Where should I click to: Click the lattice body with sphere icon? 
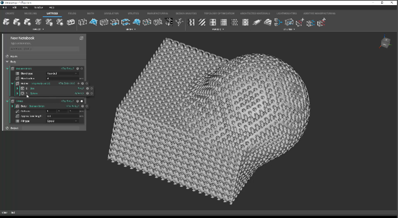coord(28,22)
